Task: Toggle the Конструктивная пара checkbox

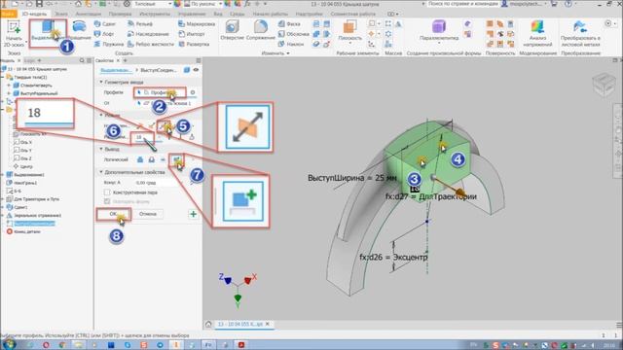Action: [x=107, y=192]
